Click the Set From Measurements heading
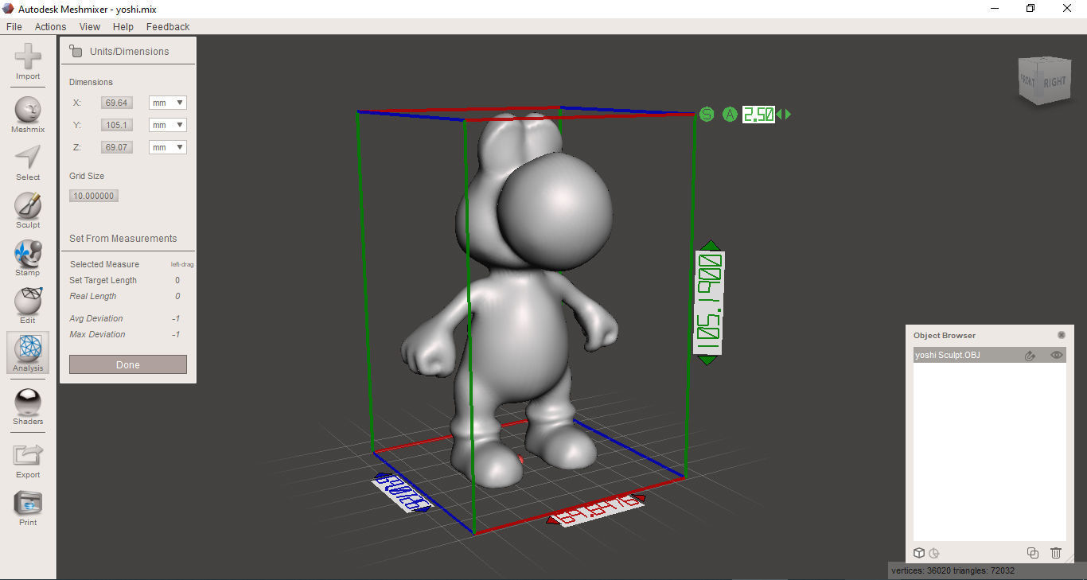Viewport: 1087px width, 580px height. 123,239
